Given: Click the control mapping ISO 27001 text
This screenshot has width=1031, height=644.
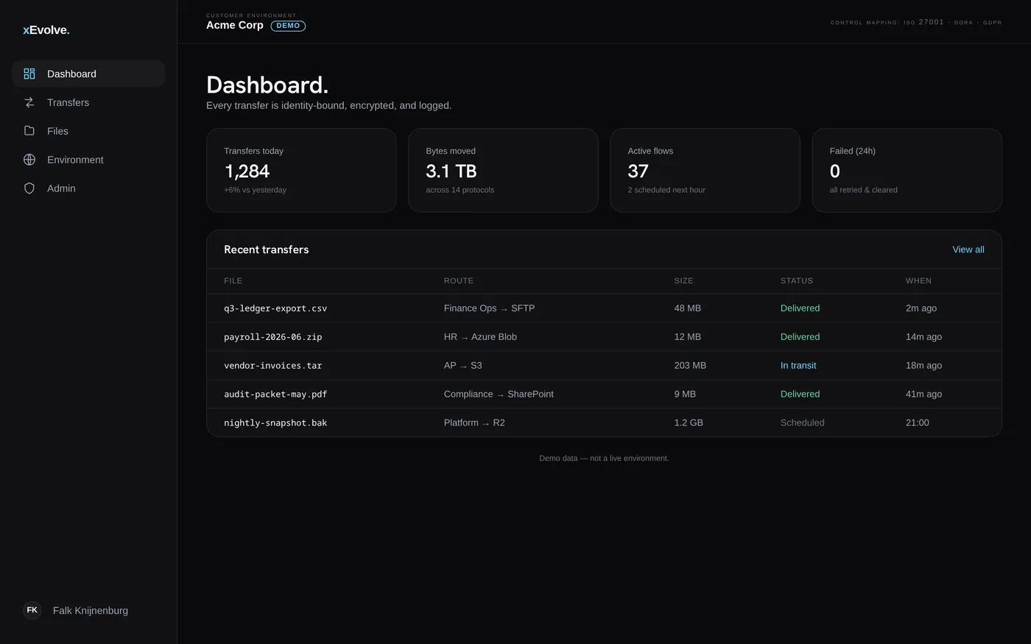Looking at the screenshot, I should pyautogui.click(x=916, y=22).
